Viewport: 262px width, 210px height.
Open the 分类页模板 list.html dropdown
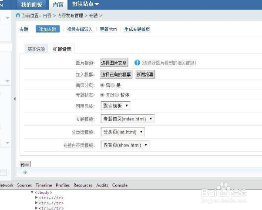coord(123,132)
